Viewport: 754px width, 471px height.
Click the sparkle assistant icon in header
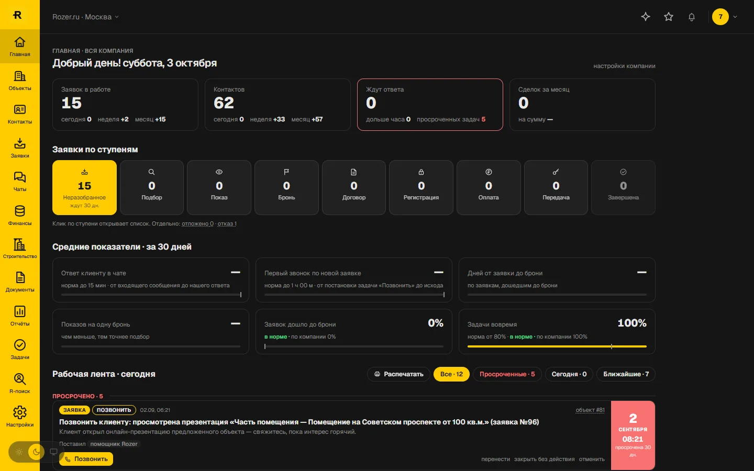click(646, 17)
